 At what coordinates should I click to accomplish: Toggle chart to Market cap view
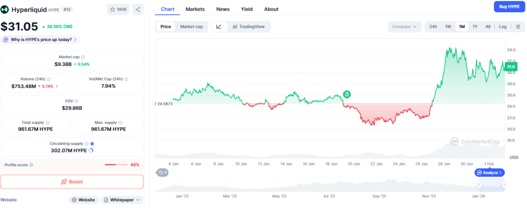191,27
